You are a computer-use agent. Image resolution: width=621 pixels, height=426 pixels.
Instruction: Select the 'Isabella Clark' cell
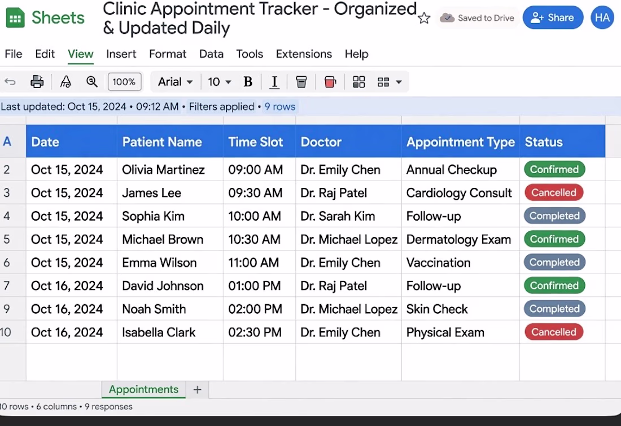click(x=170, y=332)
